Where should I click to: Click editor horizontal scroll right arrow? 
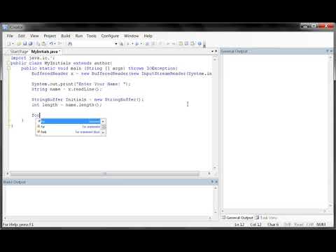(209, 174)
